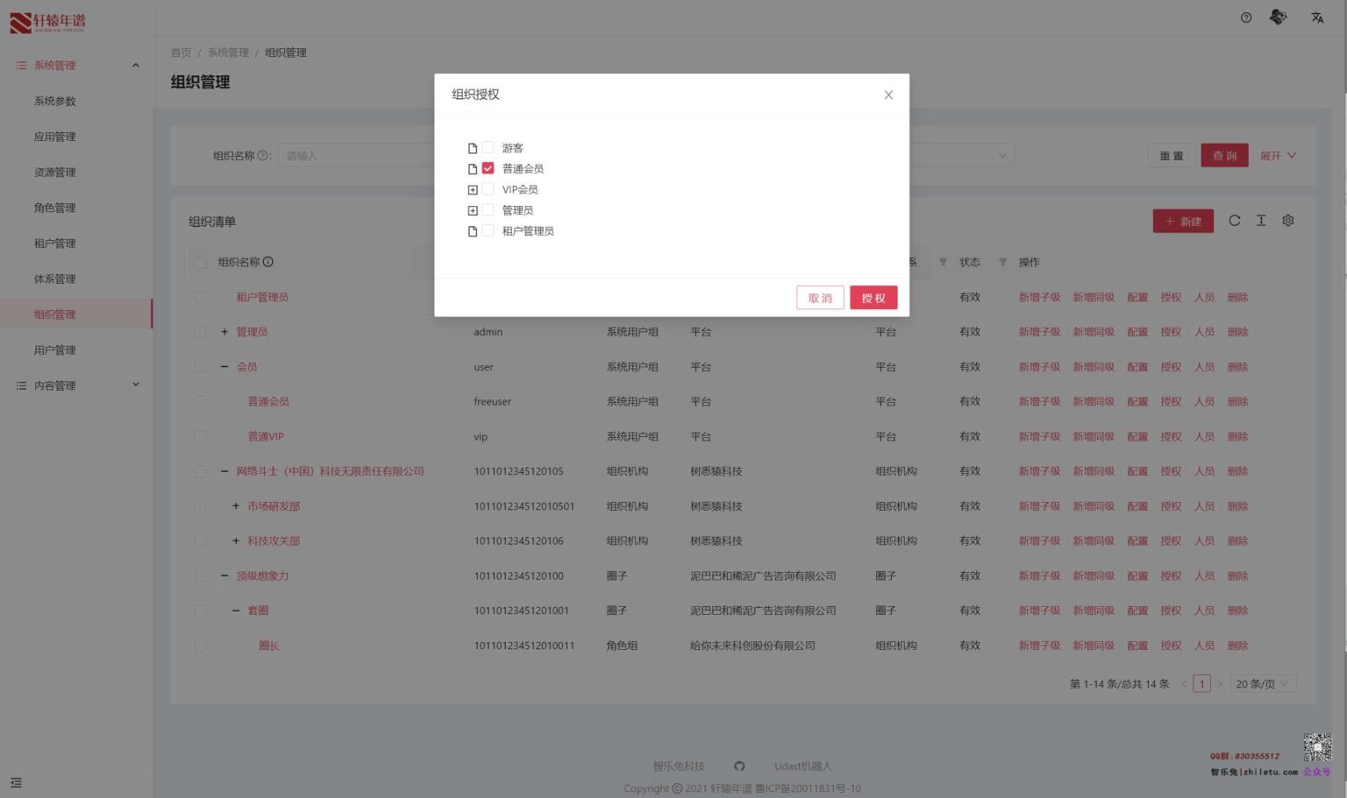This screenshot has width=1347, height=798.
Task: Expand the 管理员 table row
Action: coord(224,332)
